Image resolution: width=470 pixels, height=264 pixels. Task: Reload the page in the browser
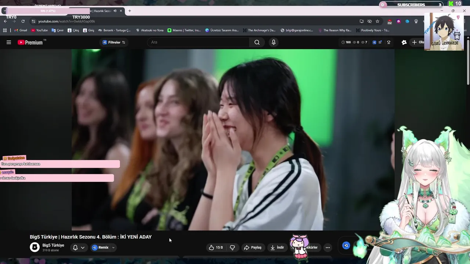pos(23,21)
